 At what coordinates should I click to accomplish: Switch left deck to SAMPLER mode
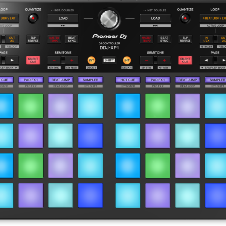tap(90, 80)
